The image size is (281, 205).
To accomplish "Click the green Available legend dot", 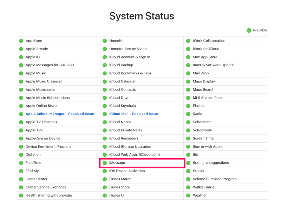I will tap(249, 31).
